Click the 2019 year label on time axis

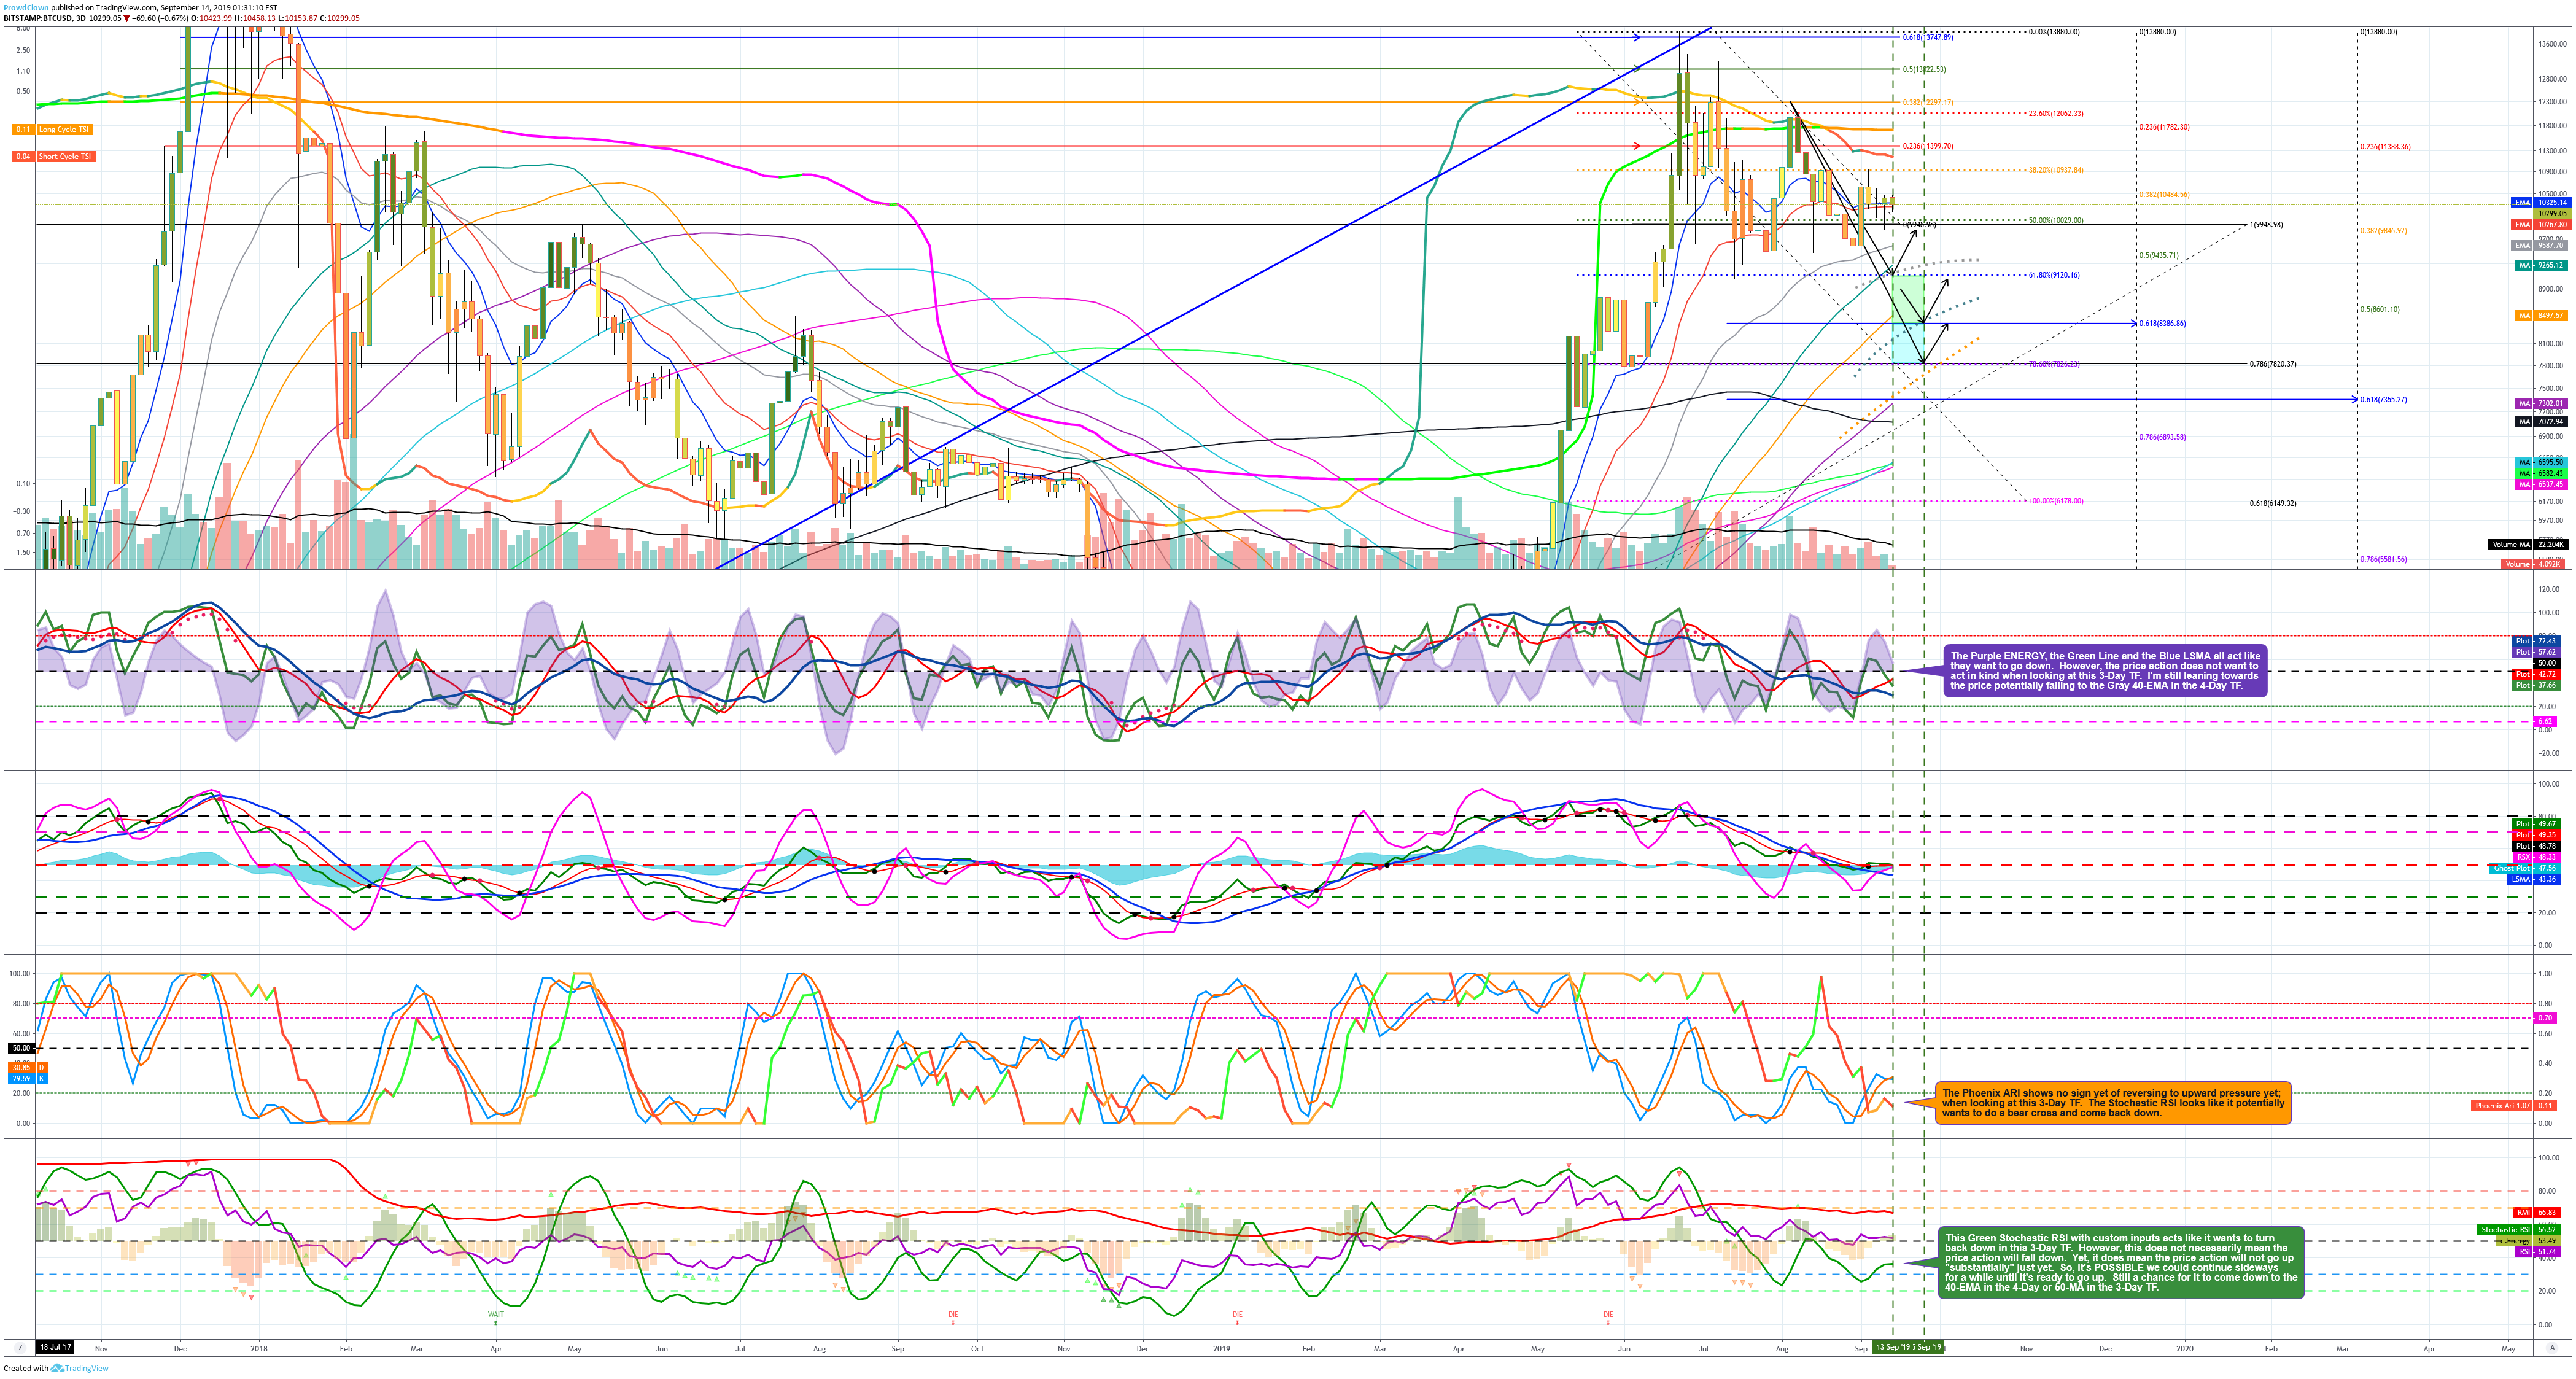coord(1222,1348)
